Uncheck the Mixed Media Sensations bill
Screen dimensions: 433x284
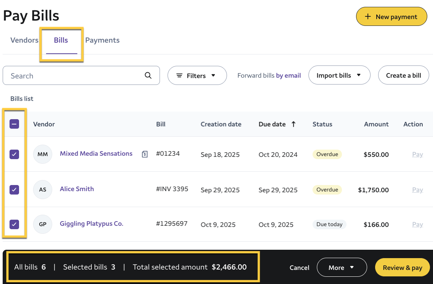point(14,154)
